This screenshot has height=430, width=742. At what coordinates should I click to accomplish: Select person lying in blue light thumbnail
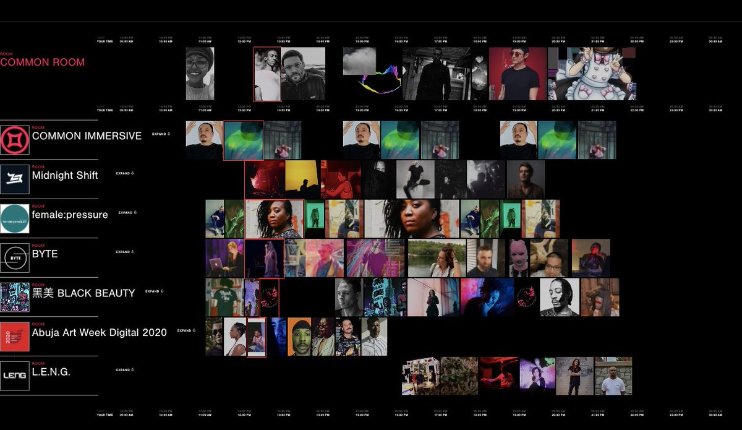[x=487, y=298]
